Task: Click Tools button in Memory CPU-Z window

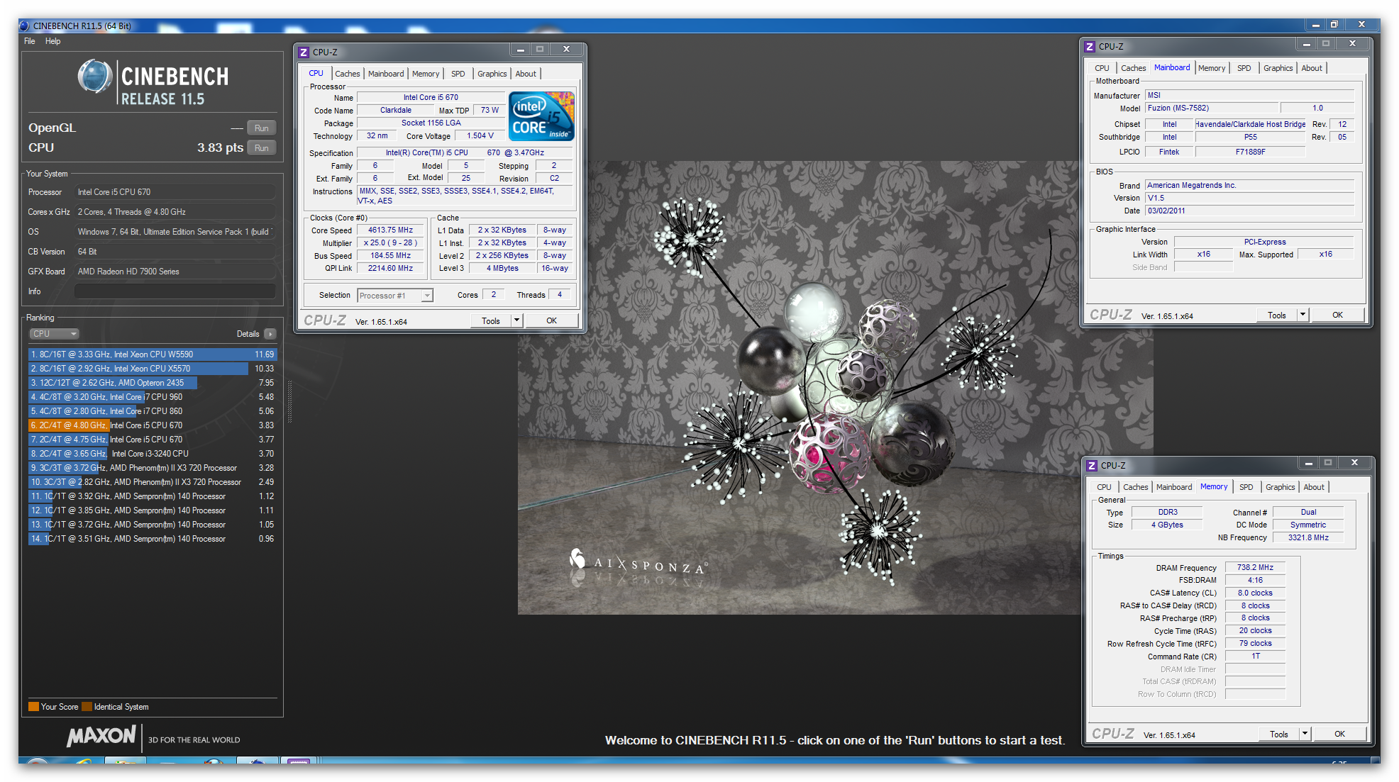Action: 1279,734
